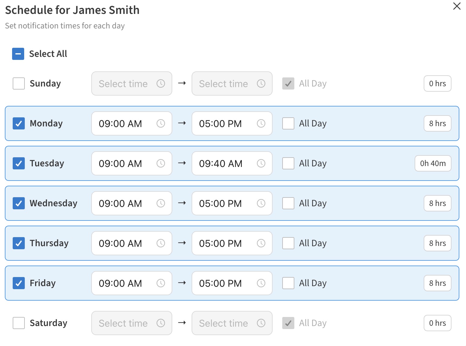Click the clock icon beside Tuesday's 09:40 AM time
The height and width of the screenshot is (346, 466).
(261, 163)
